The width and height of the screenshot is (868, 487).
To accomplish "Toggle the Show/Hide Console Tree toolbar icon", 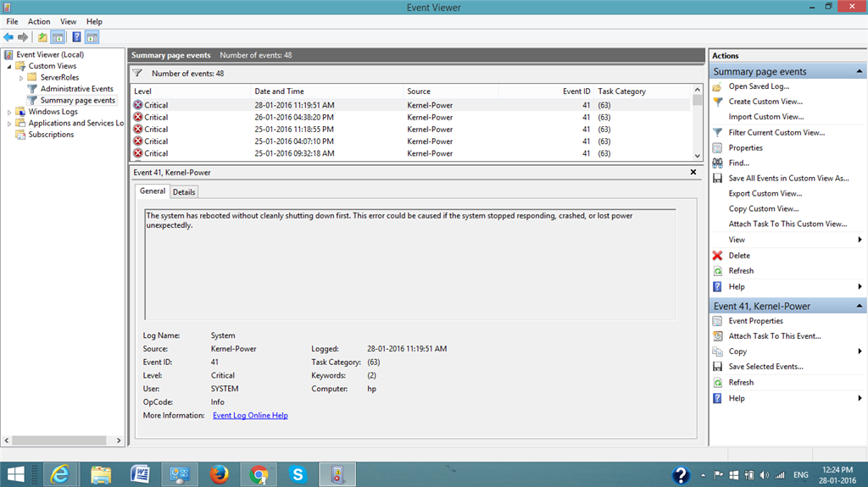I will coord(58,37).
